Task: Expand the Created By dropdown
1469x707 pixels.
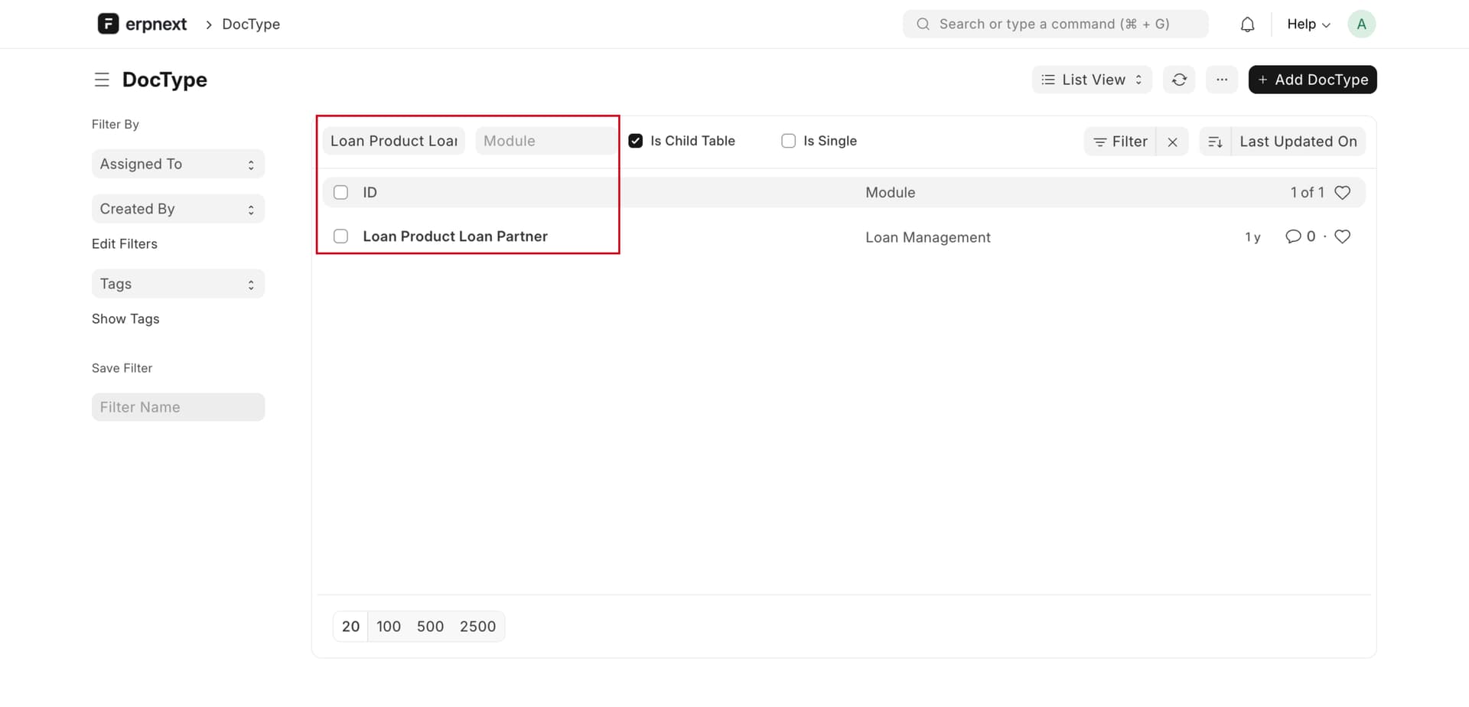Action: [x=178, y=209]
